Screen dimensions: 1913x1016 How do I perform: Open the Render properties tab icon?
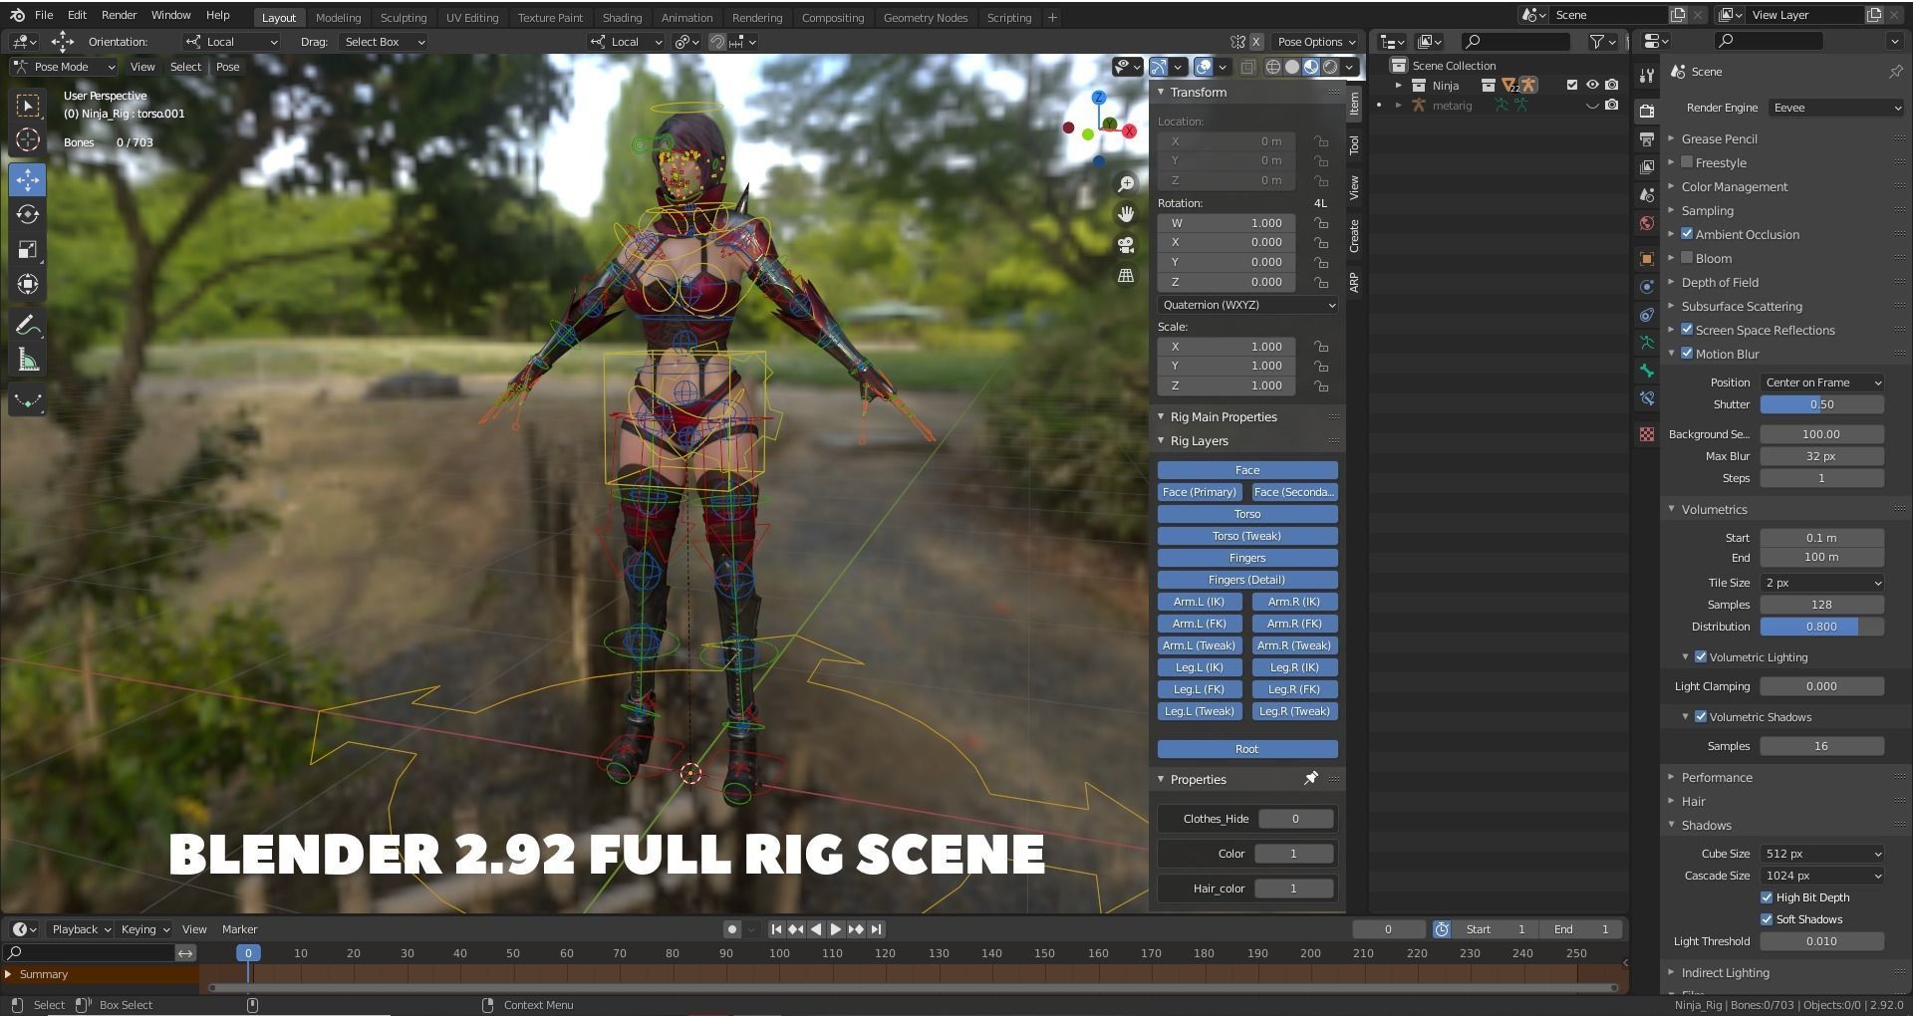pos(1647,111)
